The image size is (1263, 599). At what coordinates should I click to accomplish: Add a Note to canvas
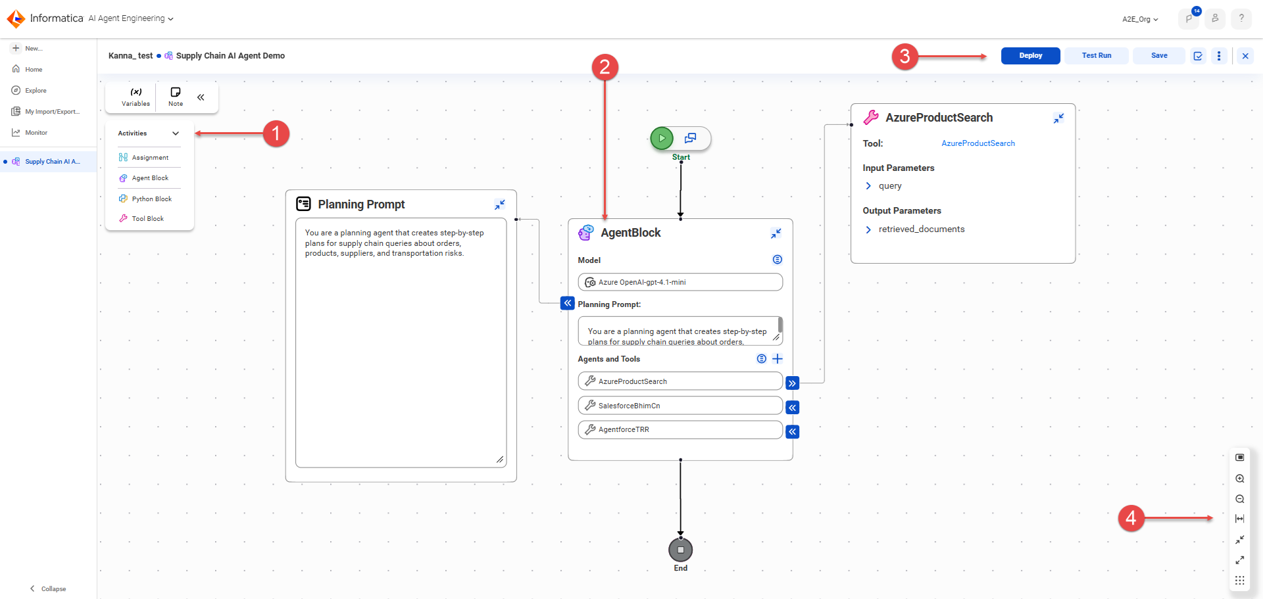click(176, 97)
